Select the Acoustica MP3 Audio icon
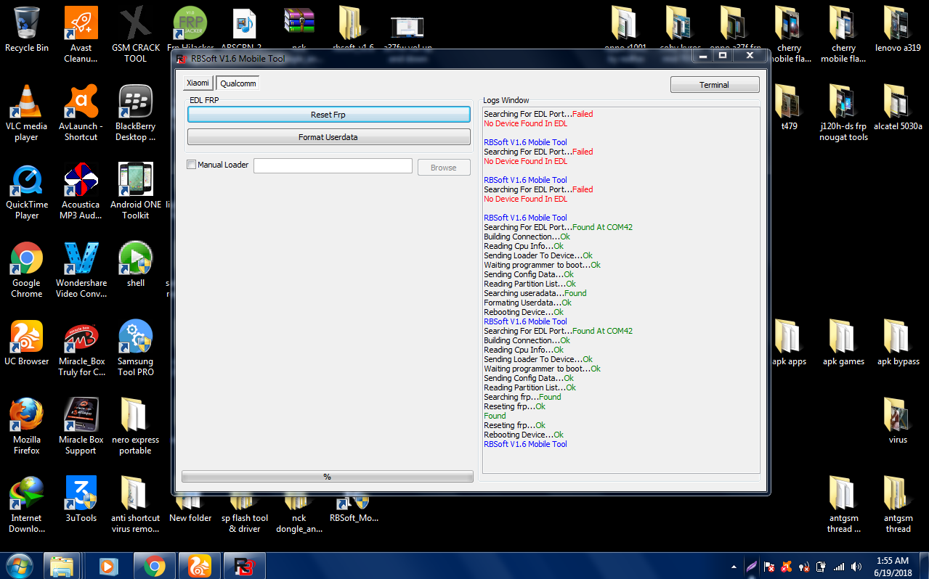 (x=81, y=191)
